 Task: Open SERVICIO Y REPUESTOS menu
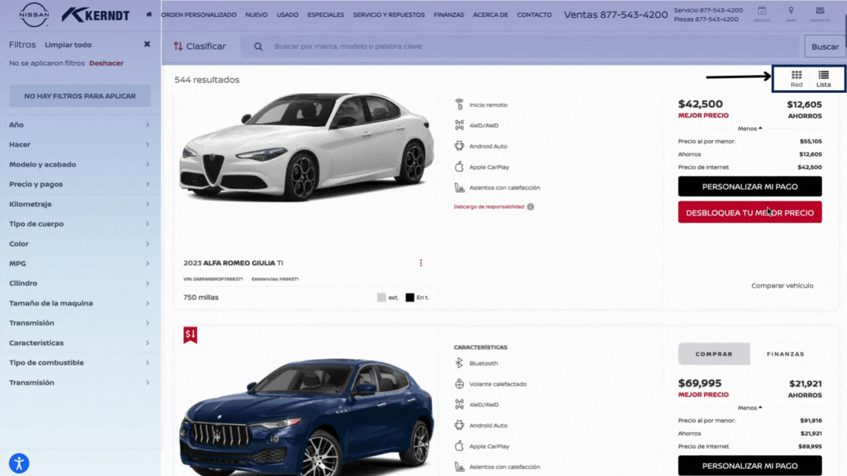tap(389, 15)
